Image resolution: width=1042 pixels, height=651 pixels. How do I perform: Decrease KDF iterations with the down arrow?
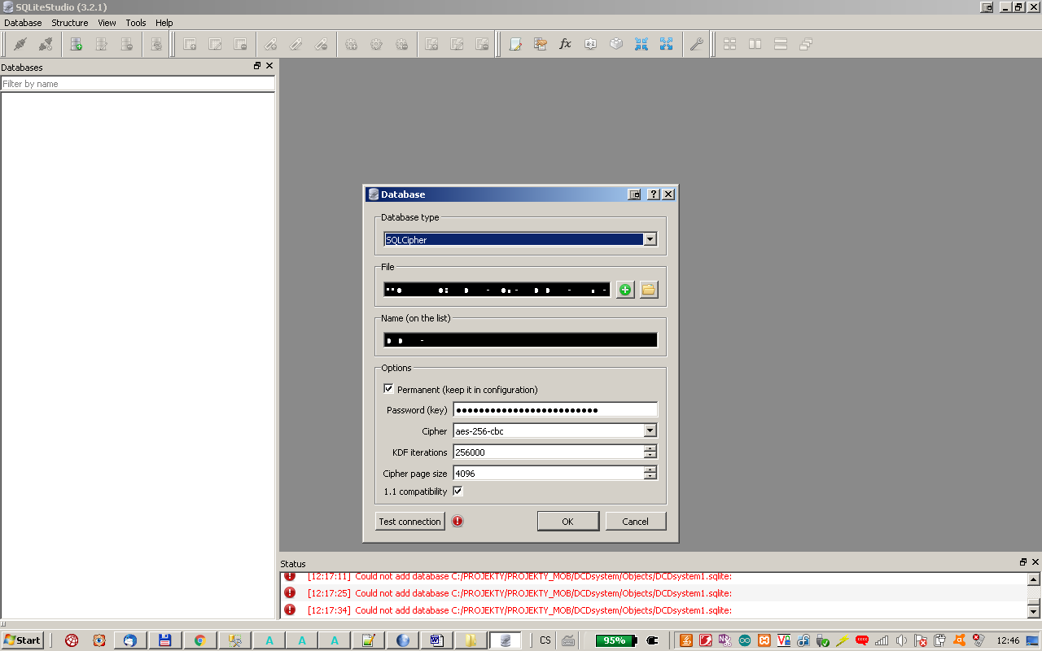pos(650,456)
